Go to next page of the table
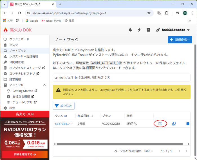The width and height of the screenshot is (197, 160). (x=186, y=151)
